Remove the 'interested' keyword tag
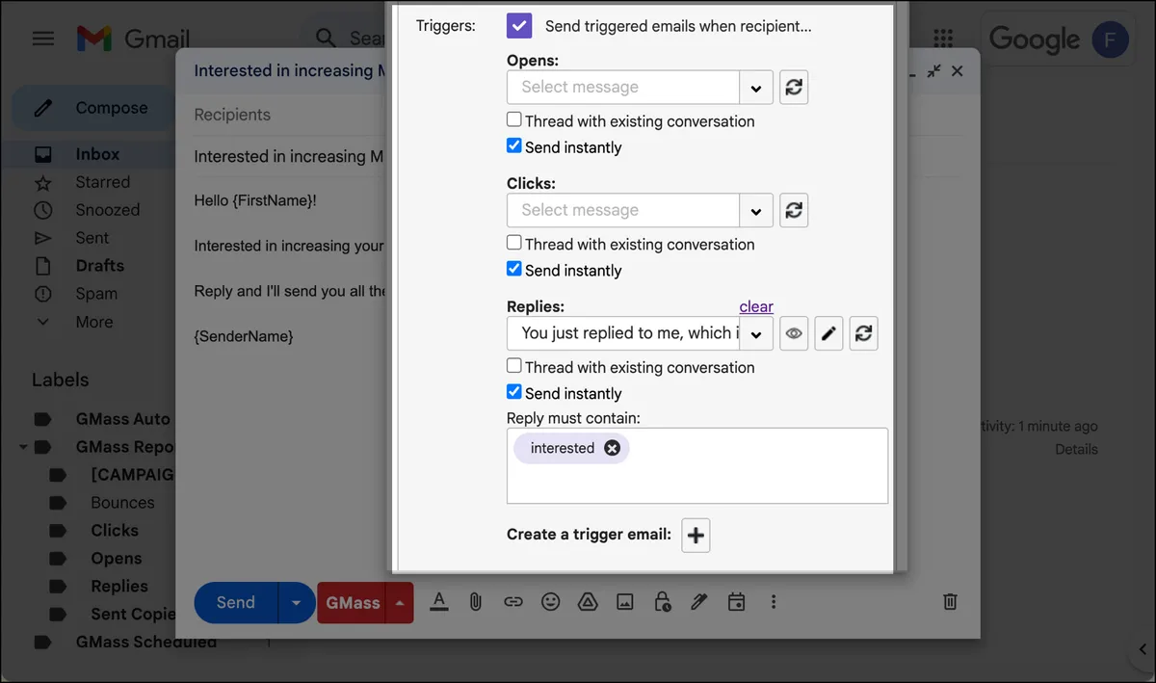 coord(612,448)
